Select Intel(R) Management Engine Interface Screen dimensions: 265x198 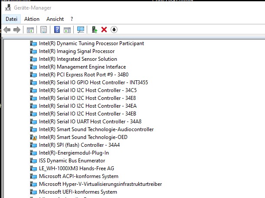82,67
